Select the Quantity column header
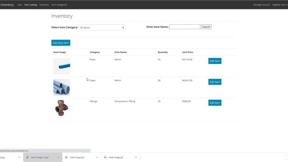This screenshot has height=162, width=288. click(x=163, y=52)
